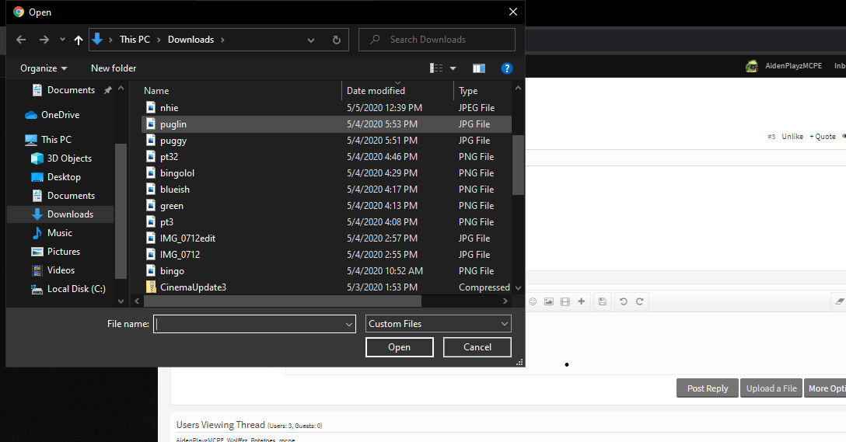The height and width of the screenshot is (442, 846).
Task: Create a New folder
Action: [114, 68]
